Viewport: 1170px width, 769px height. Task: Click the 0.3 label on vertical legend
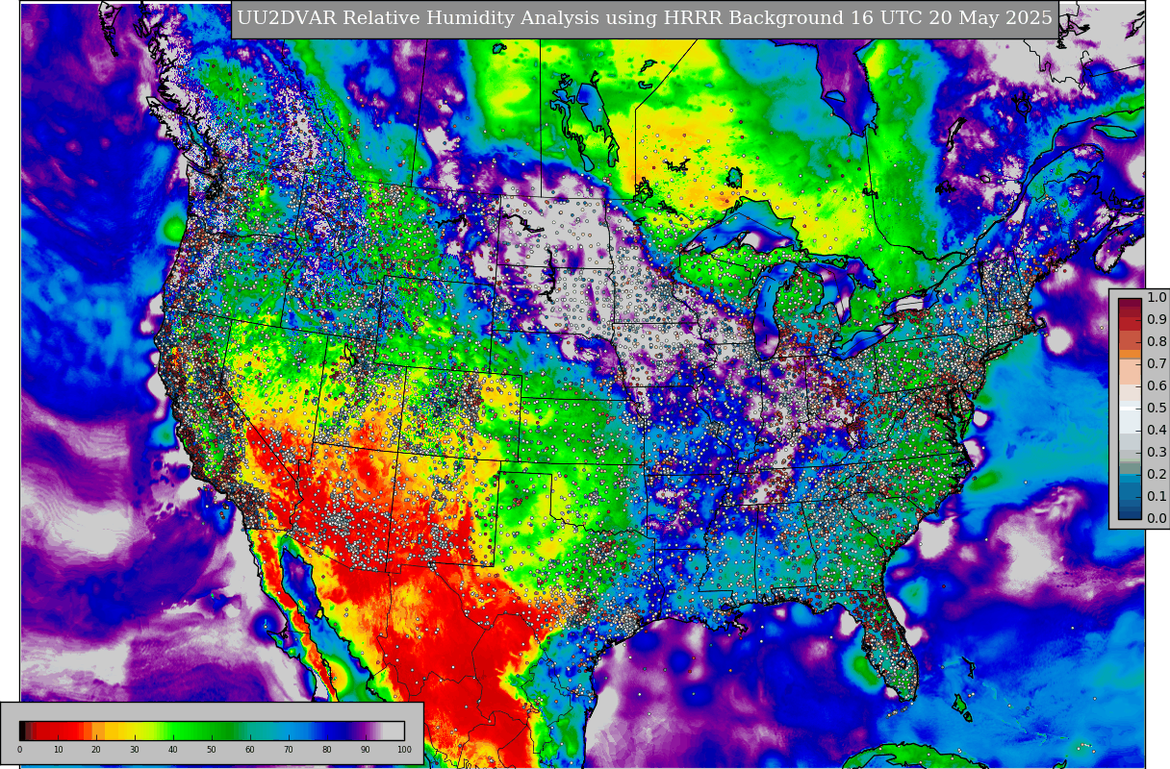(x=1157, y=452)
